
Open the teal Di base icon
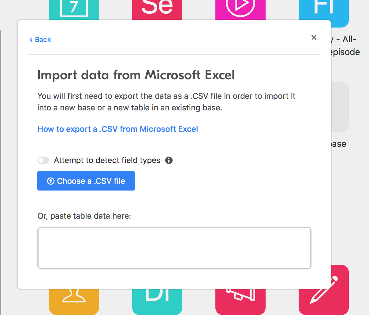pos(157,302)
